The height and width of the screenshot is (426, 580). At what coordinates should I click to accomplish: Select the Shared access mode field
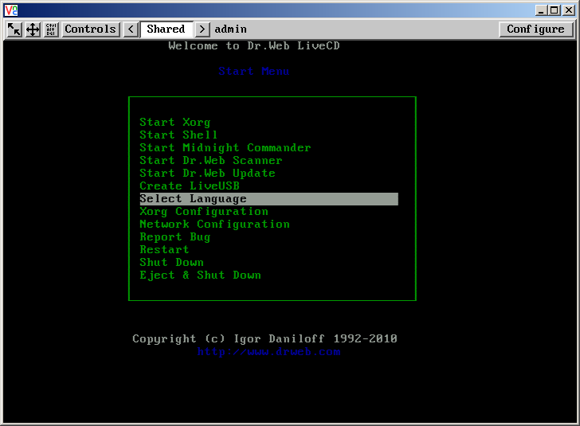pos(167,29)
